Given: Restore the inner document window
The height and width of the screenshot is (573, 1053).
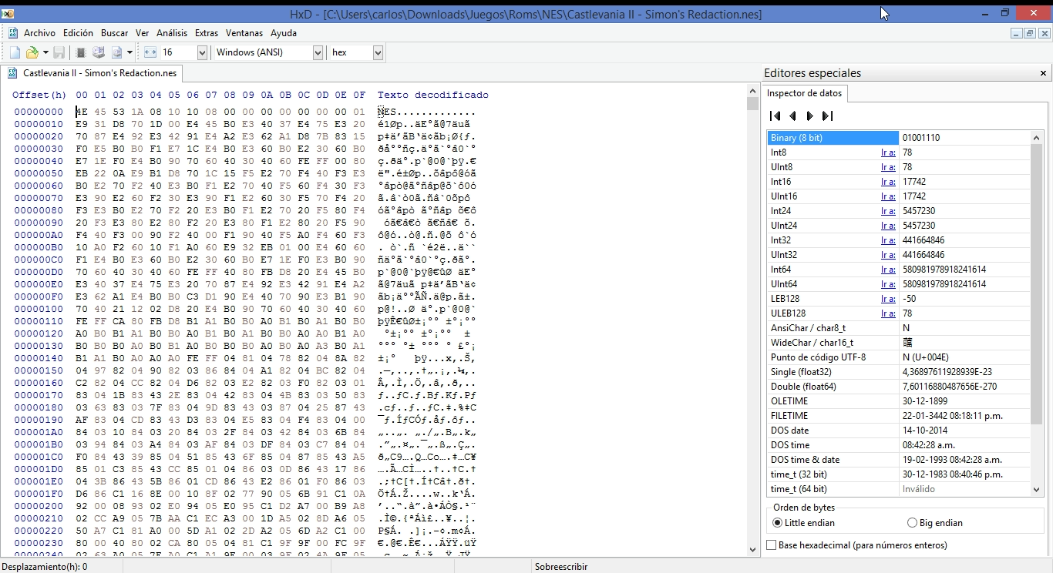Looking at the screenshot, I should 1030,33.
